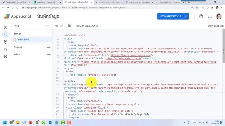Viewport: 225px width, 126px height.
Task: Open Chrome three-dot menu
Action: tap(222, 8)
